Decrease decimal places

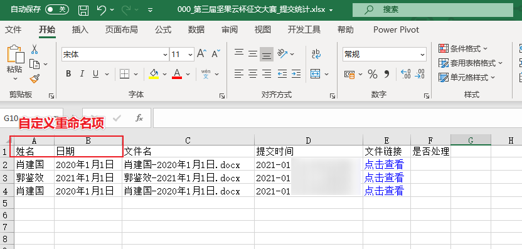(420, 74)
